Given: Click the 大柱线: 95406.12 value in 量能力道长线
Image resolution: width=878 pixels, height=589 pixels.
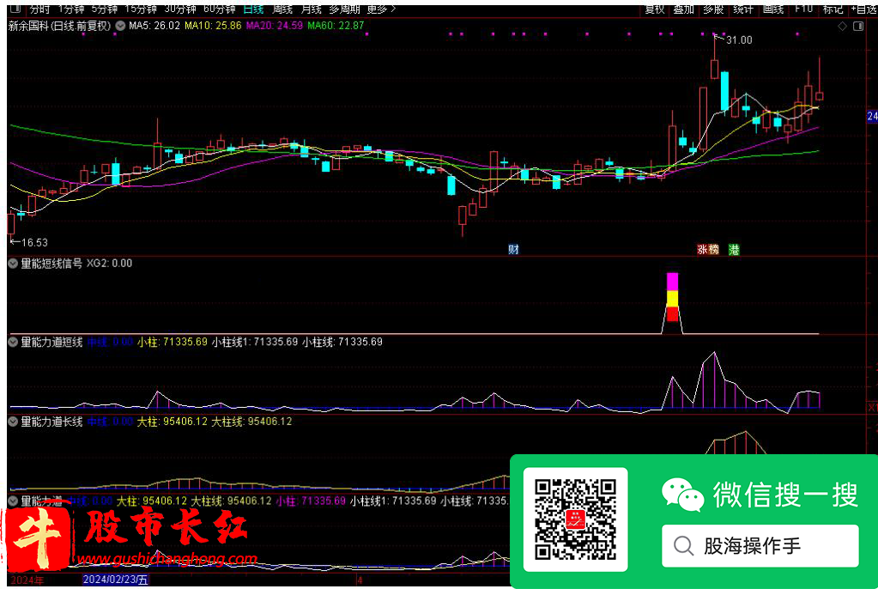Looking at the screenshot, I should 252,422.
